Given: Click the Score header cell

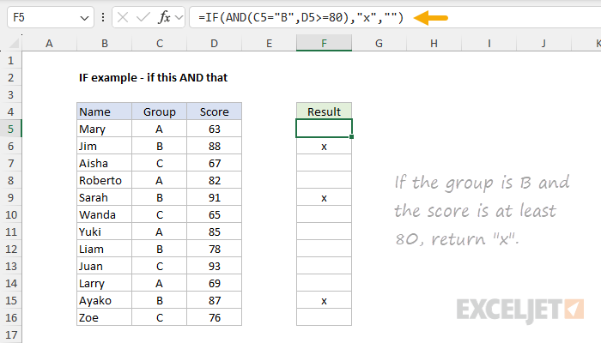Looking at the screenshot, I should pos(215,111).
